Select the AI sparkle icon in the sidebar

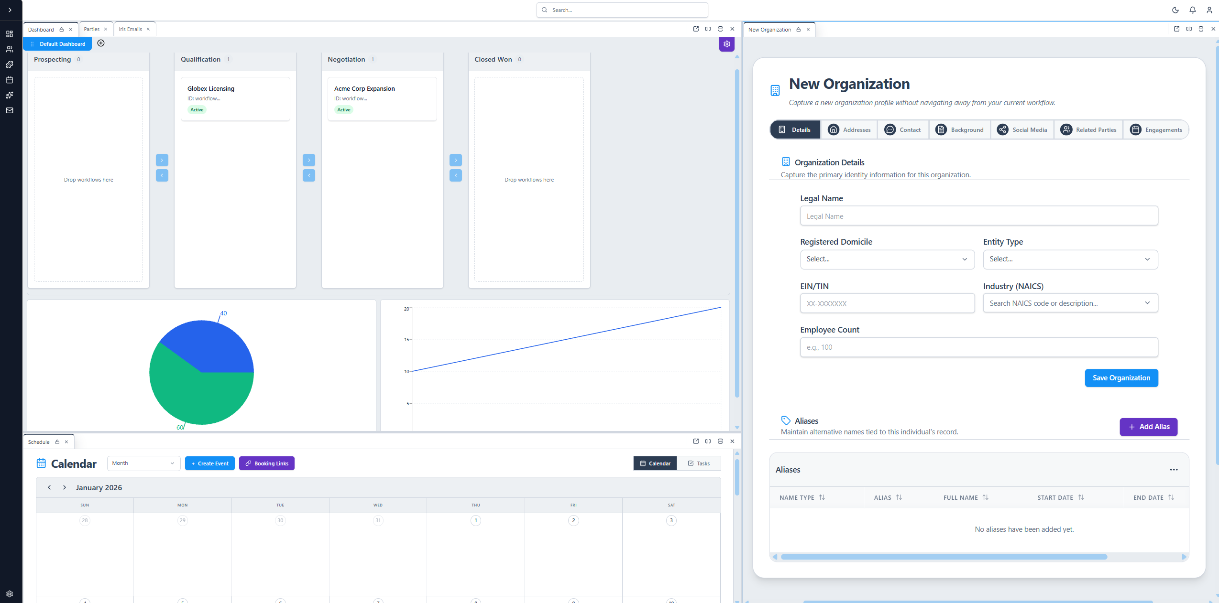10,95
